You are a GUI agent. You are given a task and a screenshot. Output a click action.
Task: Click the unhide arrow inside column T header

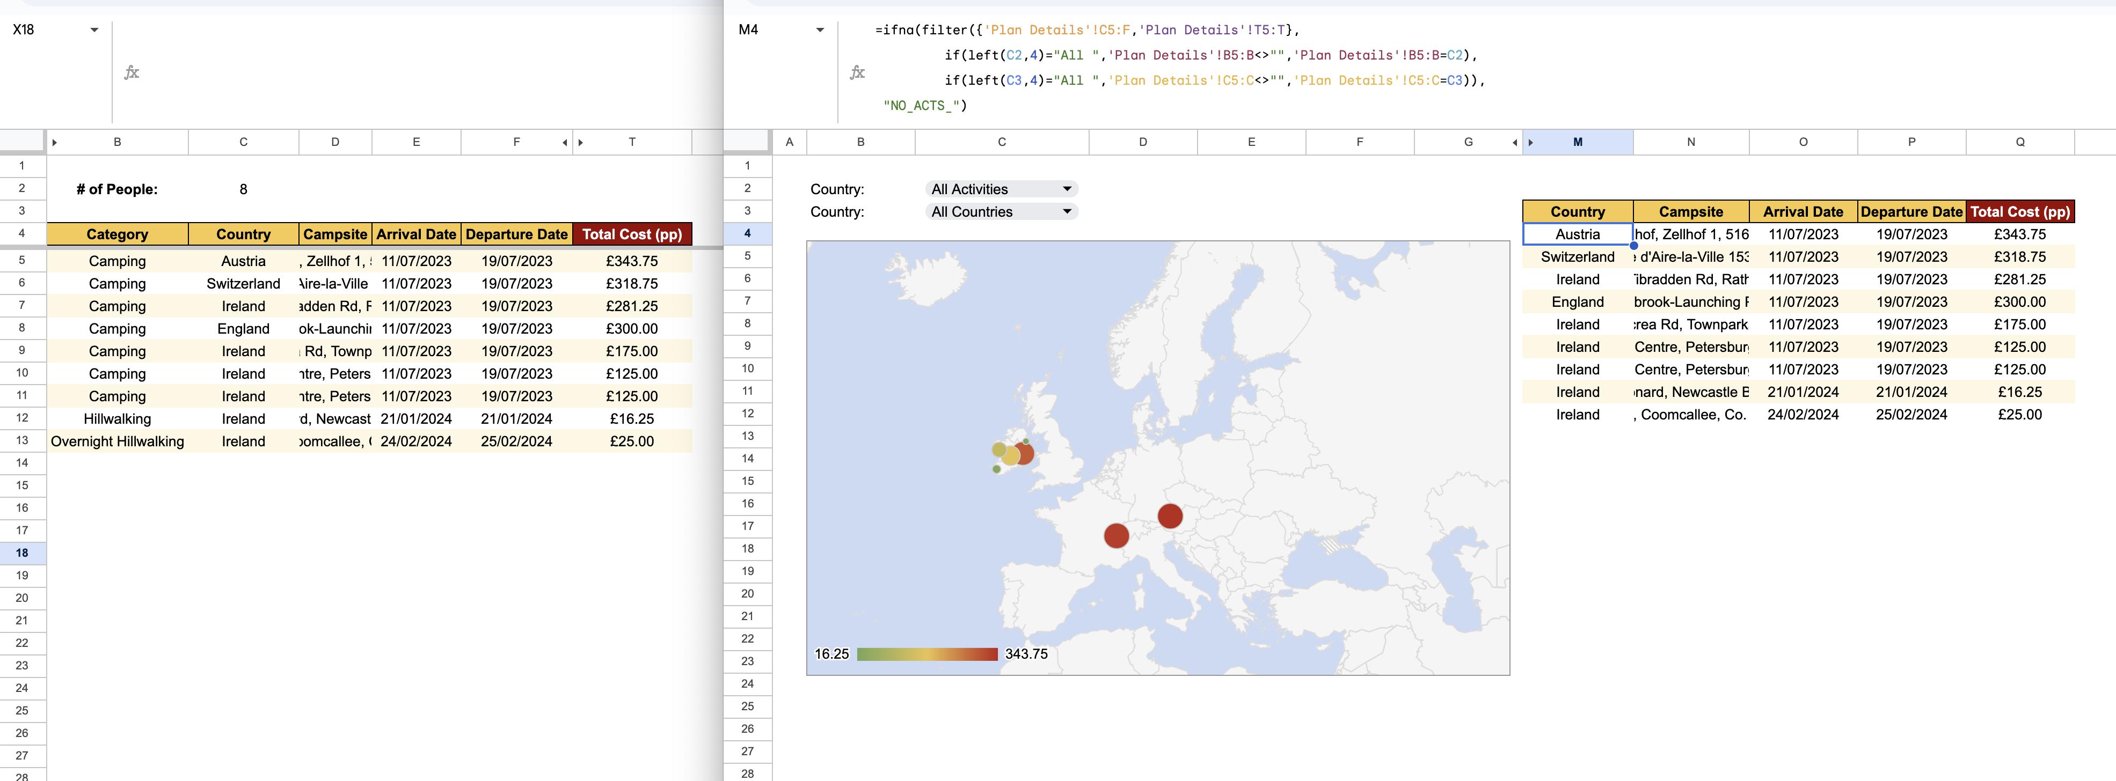[581, 142]
